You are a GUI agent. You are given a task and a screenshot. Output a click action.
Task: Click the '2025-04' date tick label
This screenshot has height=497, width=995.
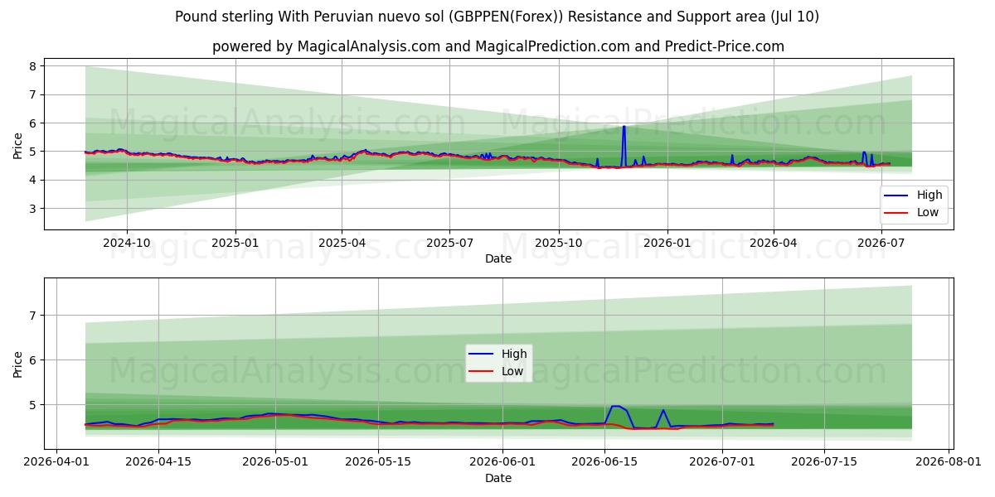(342, 243)
